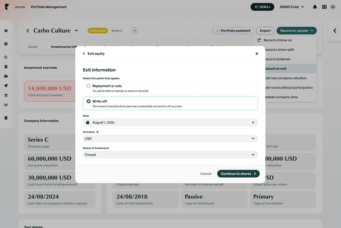Image resolution: width=341 pixels, height=228 pixels.
Task: Select the Write-off radio option
Action: (x=89, y=101)
